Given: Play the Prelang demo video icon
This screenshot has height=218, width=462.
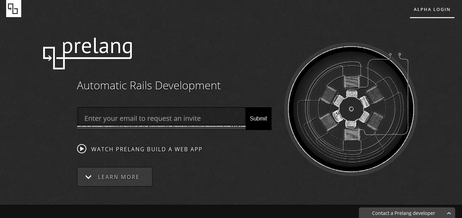Looking at the screenshot, I should point(82,149).
